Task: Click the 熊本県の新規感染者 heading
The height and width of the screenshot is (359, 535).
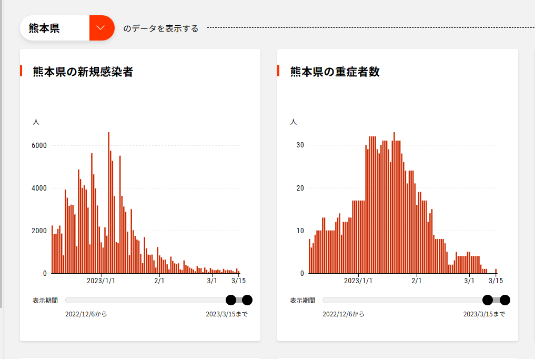Action: [x=83, y=72]
